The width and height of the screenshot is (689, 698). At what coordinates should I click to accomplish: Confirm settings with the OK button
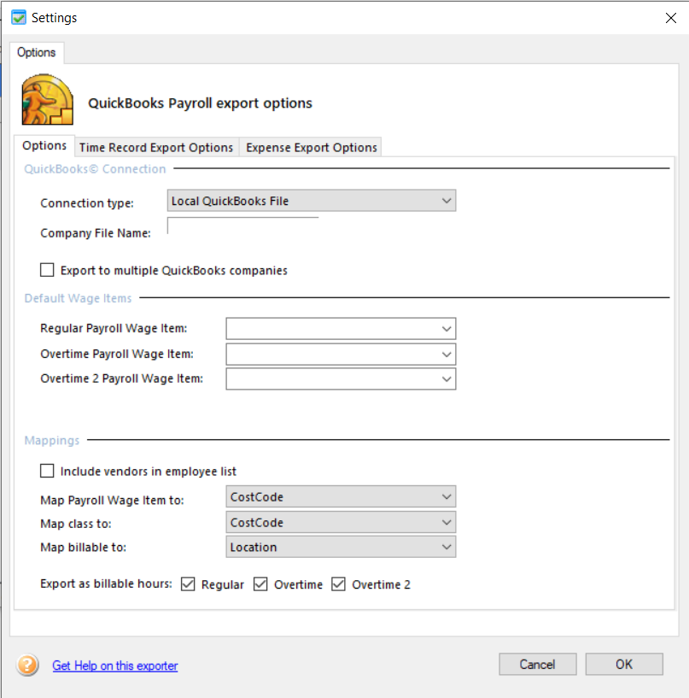click(624, 664)
